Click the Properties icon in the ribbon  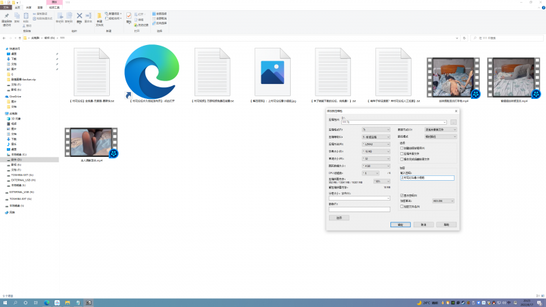(128, 16)
